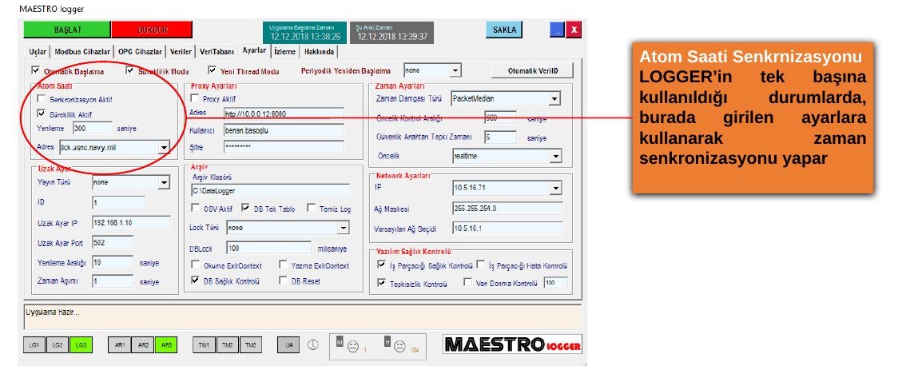906x374 pixels.
Task: Click the clock icon in status bar
Action: coord(312,344)
